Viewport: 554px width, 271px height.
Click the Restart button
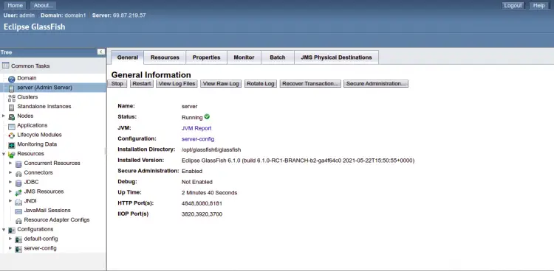point(142,84)
